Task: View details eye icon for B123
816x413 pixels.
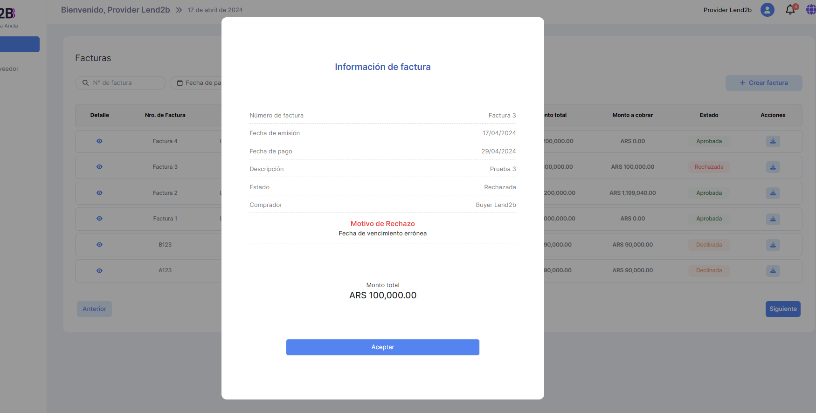Action: 99,245
